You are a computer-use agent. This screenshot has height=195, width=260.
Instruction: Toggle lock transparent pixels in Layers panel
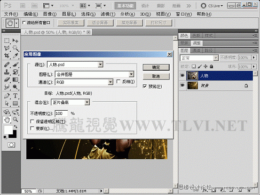[194, 66]
